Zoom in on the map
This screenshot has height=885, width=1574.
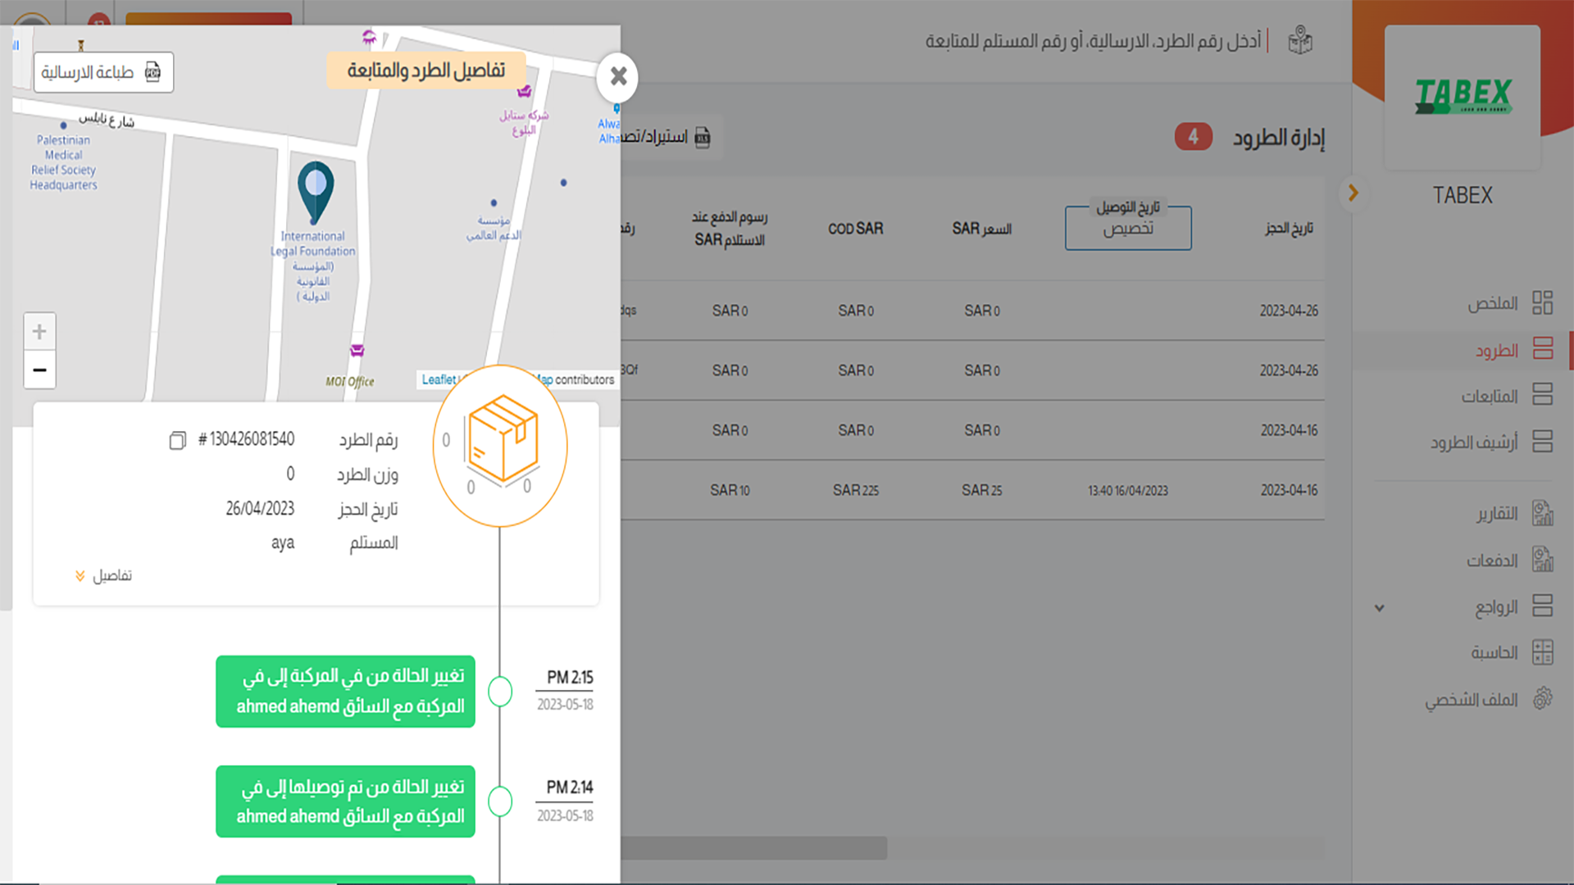coord(39,332)
